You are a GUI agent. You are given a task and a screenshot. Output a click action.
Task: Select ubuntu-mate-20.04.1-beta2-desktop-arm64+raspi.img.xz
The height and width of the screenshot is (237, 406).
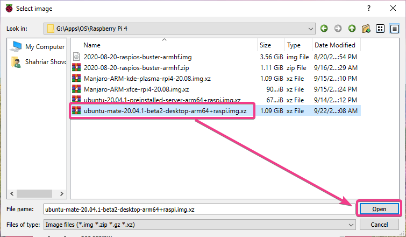tap(165, 111)
